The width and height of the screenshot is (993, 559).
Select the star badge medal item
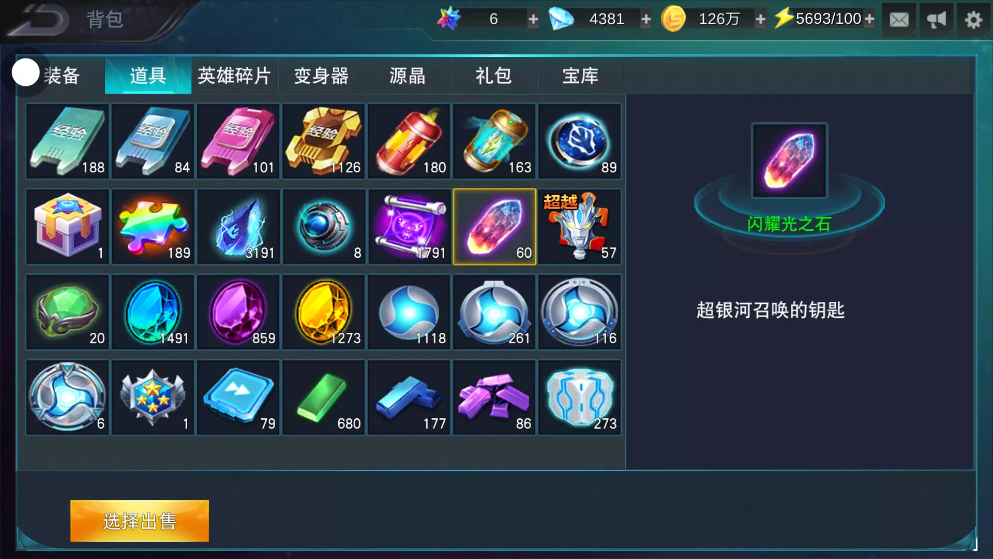pyautogui.click(x=153, y=398)
